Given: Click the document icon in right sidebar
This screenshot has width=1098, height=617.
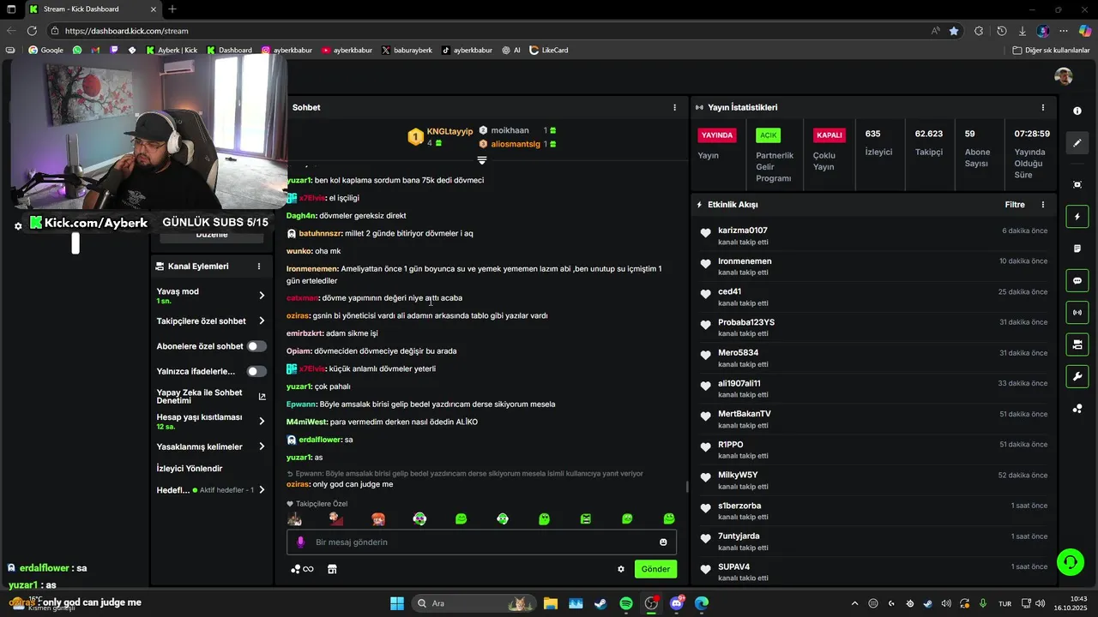Looking at the screenshot, I should click(x=1077, y=249).
